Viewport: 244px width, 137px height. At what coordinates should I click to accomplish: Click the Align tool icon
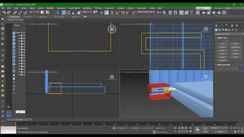(x=164, y=13)
